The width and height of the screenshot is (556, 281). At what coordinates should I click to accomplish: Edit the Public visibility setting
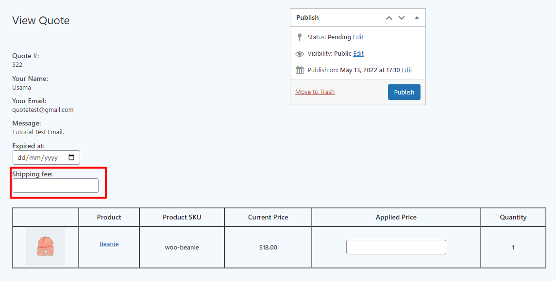click(x=358, y=53)
